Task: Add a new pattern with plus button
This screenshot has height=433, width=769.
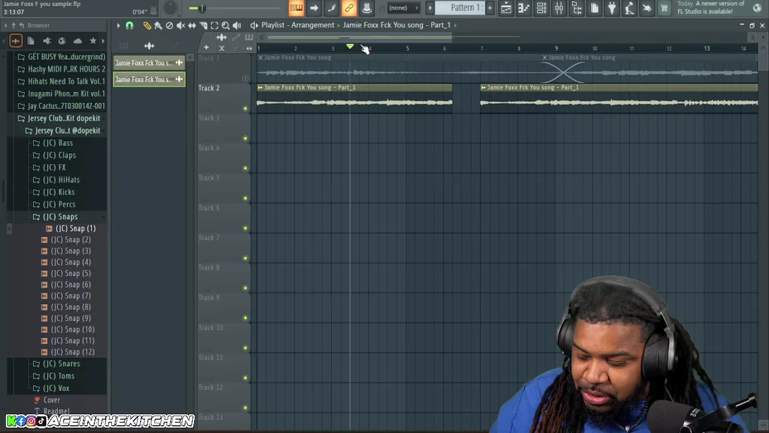Action: (x=490, y=8)
